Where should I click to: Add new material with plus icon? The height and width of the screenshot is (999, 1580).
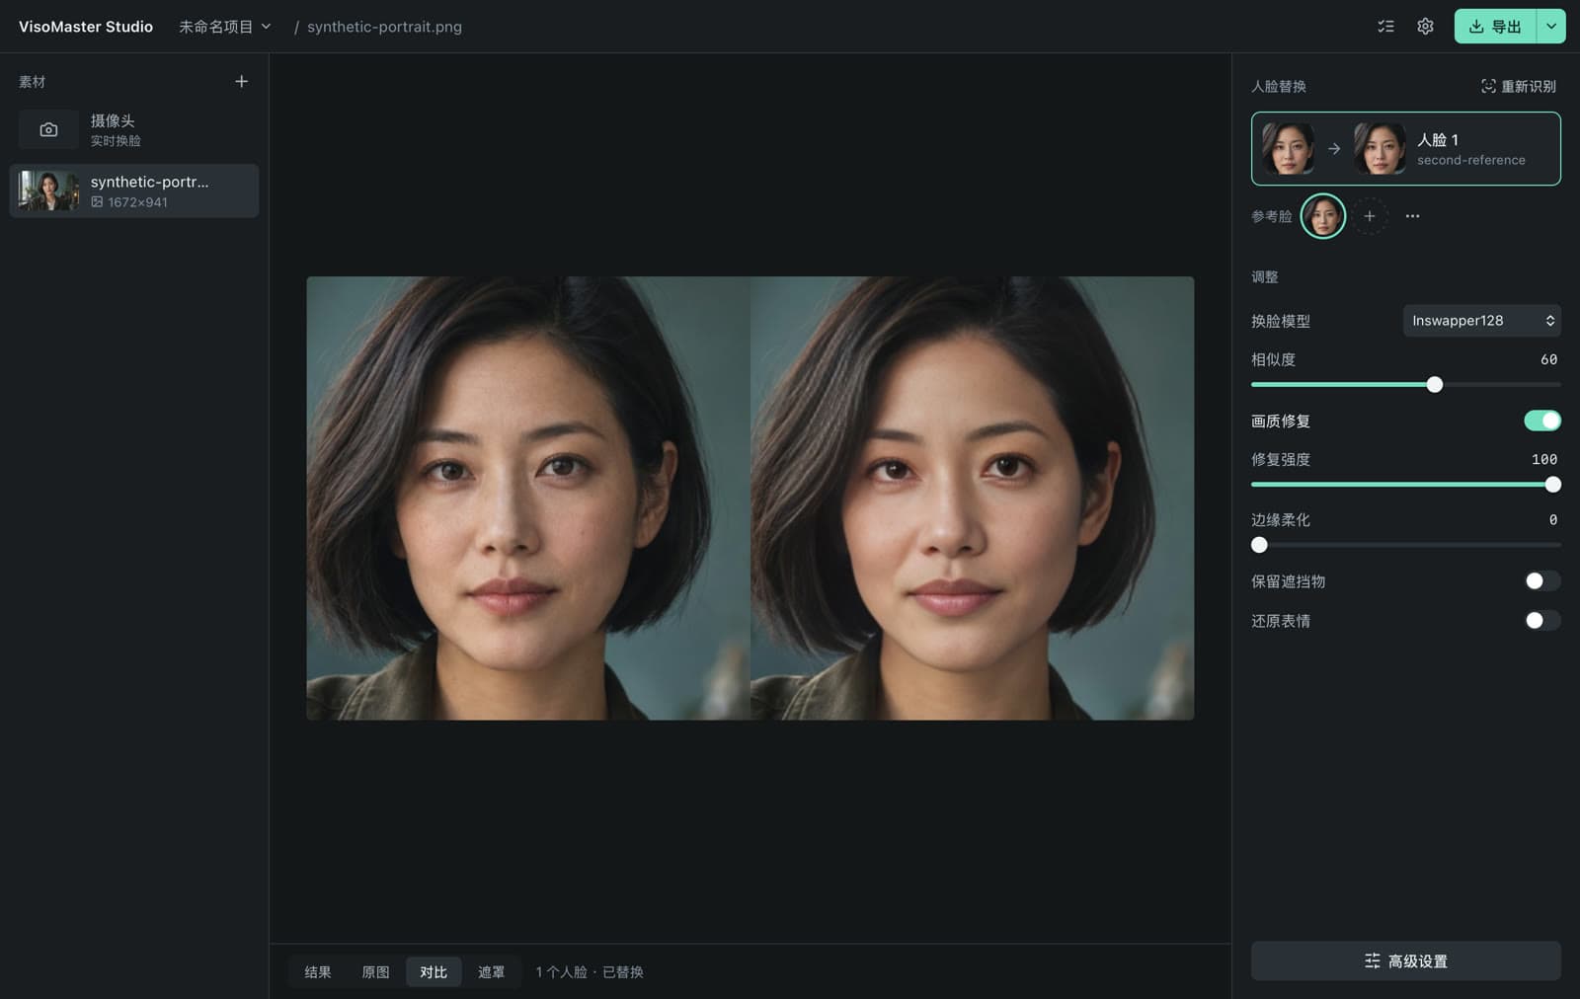coord(241,82)
